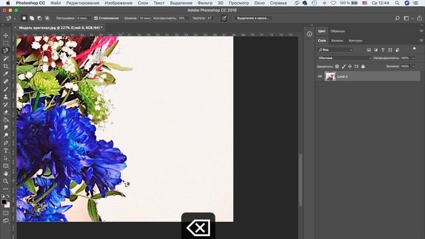This screenshot has width=425, height=239.
Task: Set the foreground color swatch
Action: coord(4,202)
